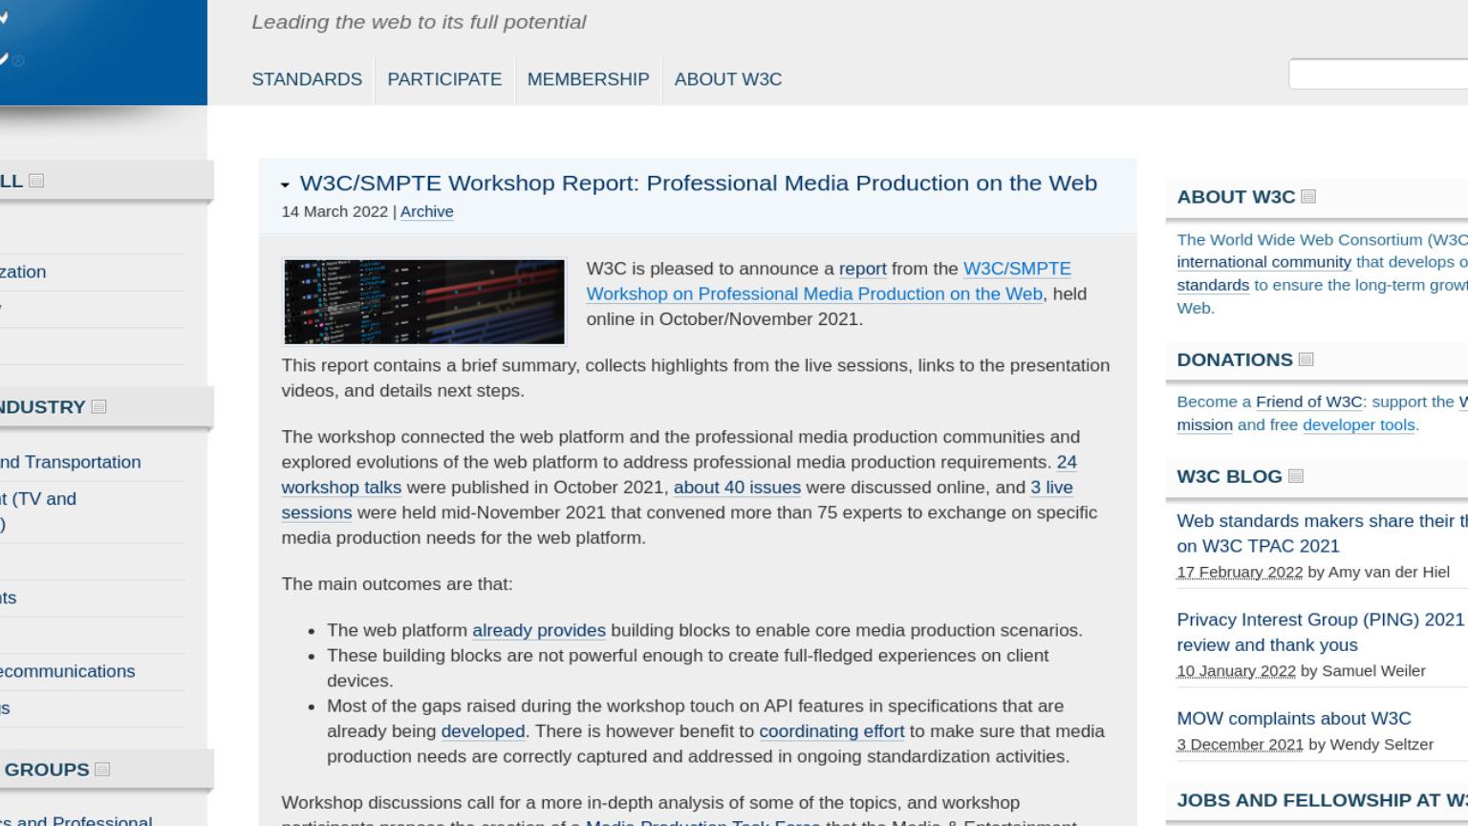Toggle the ABOUT W3C section icon

tap(1308, 197)
